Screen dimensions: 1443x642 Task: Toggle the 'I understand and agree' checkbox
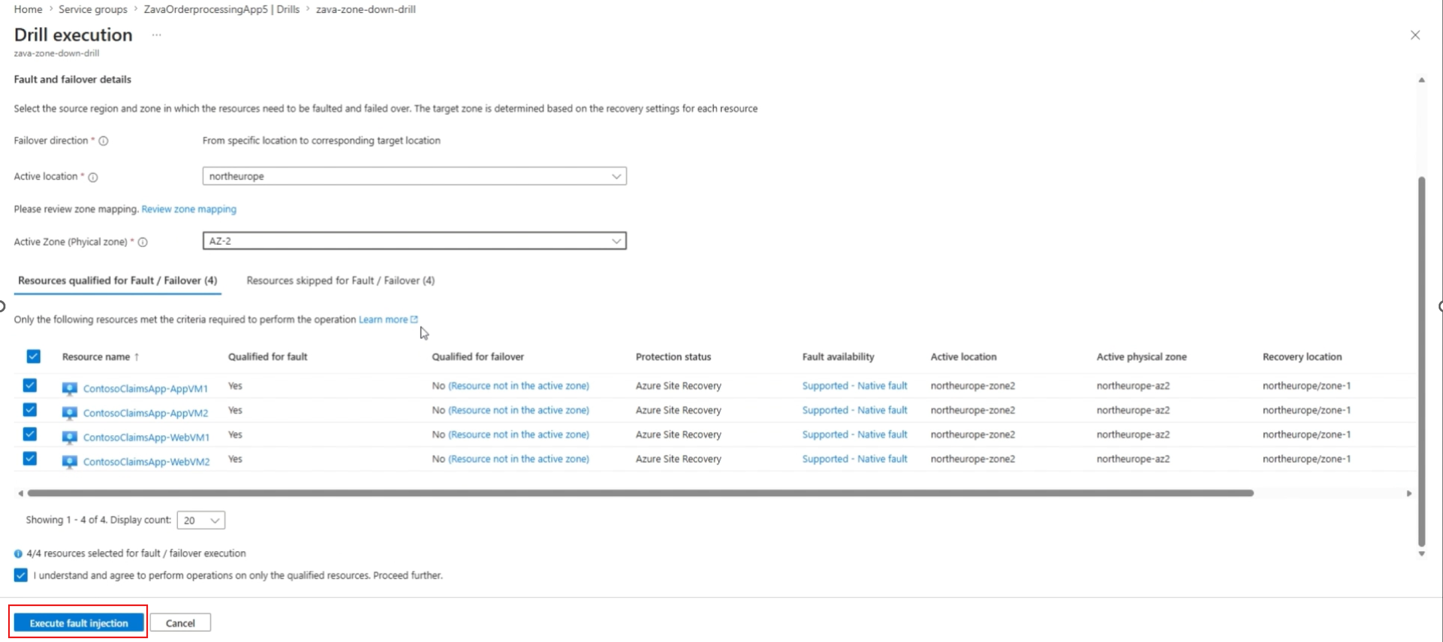coord(21,576)
